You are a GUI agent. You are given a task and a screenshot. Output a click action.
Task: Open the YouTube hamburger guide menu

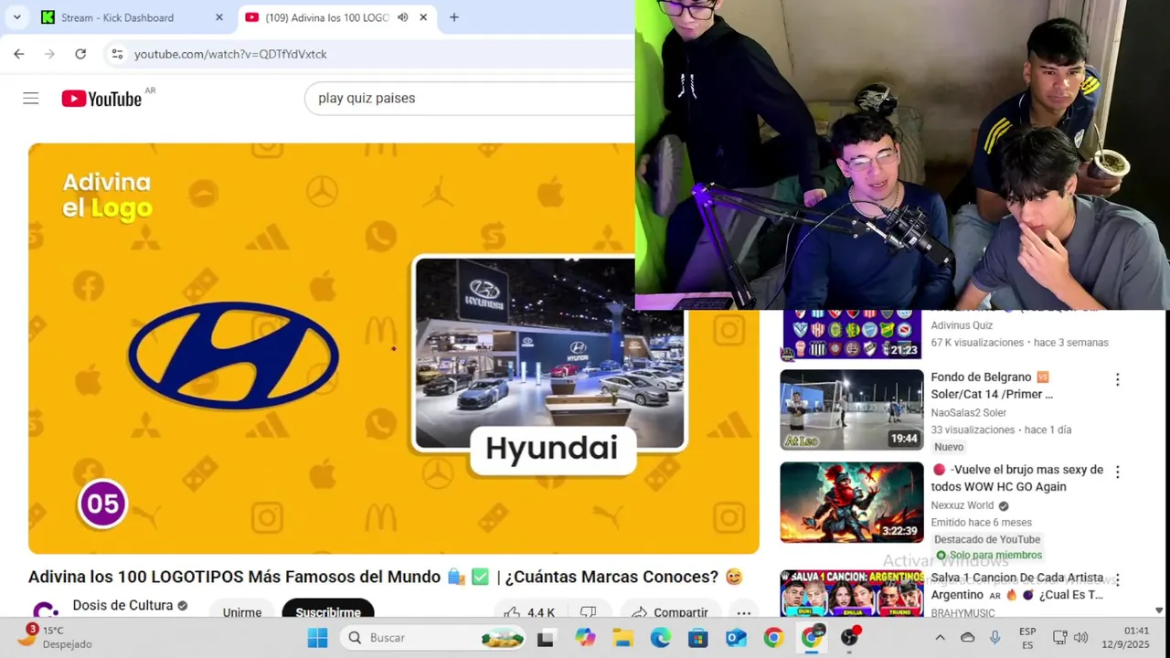31,98
